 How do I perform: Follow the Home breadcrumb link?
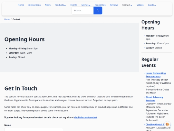7,19
